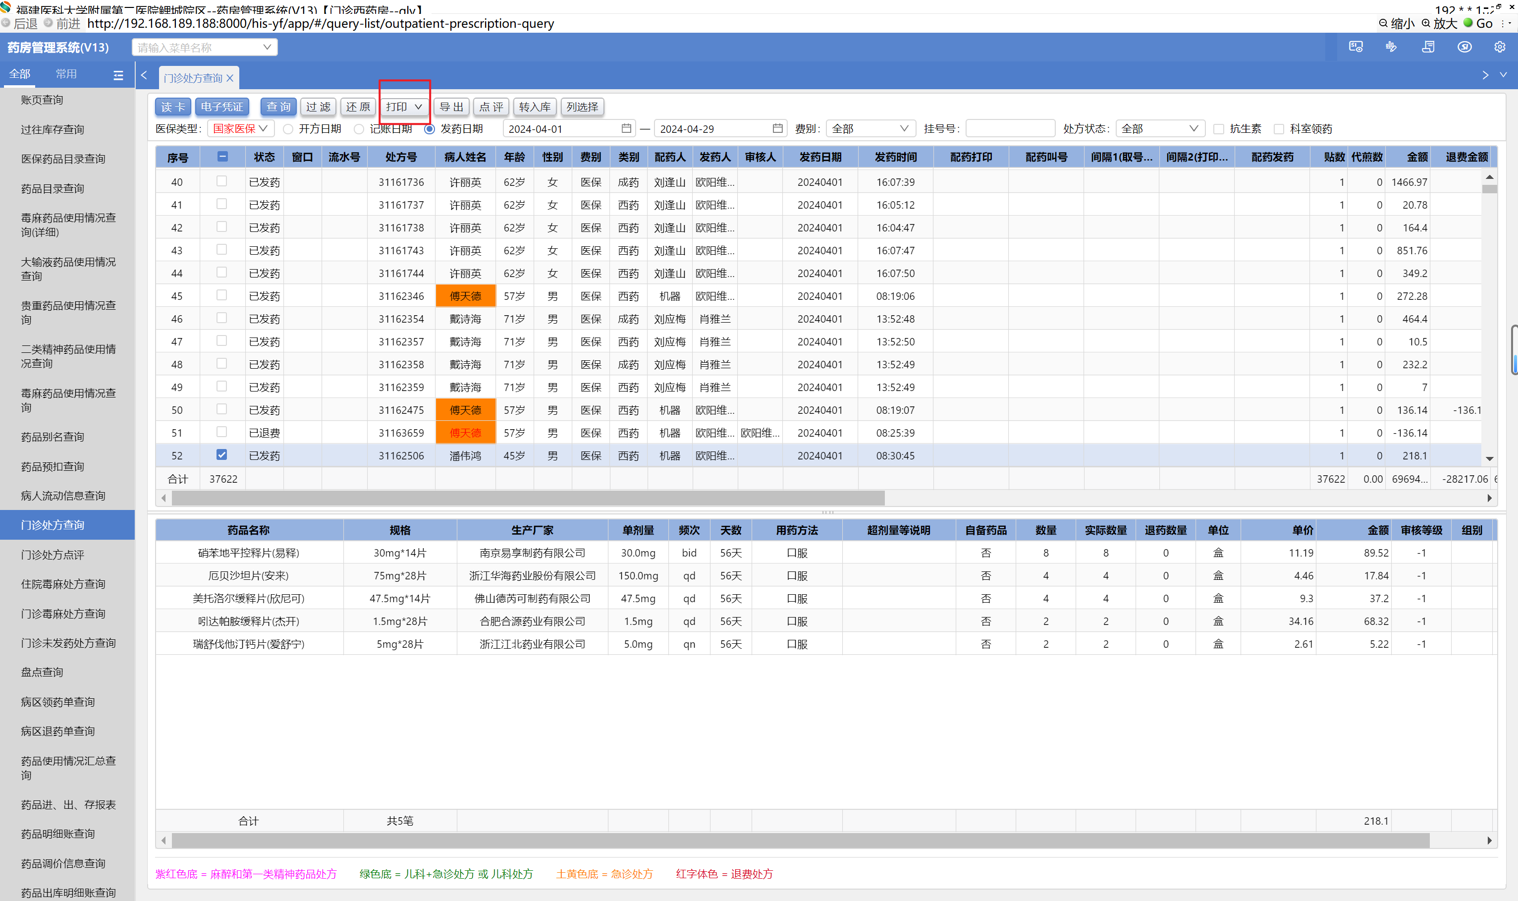Click the SI card viewer icon
The height and width of the screenshot is (901, 1518).
pyautogui.click(x=1355, y=47)
